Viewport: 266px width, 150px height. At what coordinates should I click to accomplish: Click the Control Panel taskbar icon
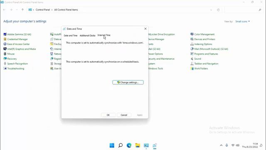pyautogui.click(x=146, y=145)
